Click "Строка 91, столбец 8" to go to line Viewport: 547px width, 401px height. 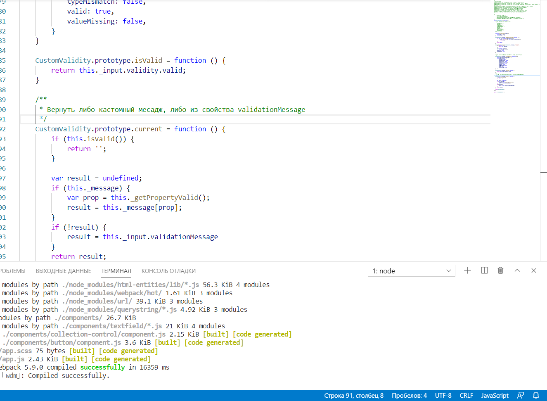tap(354, 395)
